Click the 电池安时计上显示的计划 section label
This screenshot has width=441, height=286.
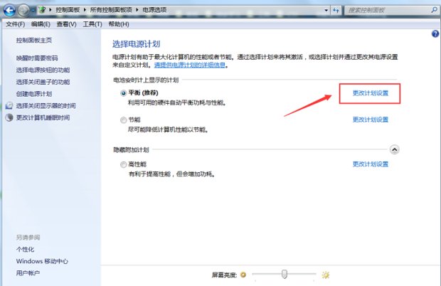(x=146, y=80)
